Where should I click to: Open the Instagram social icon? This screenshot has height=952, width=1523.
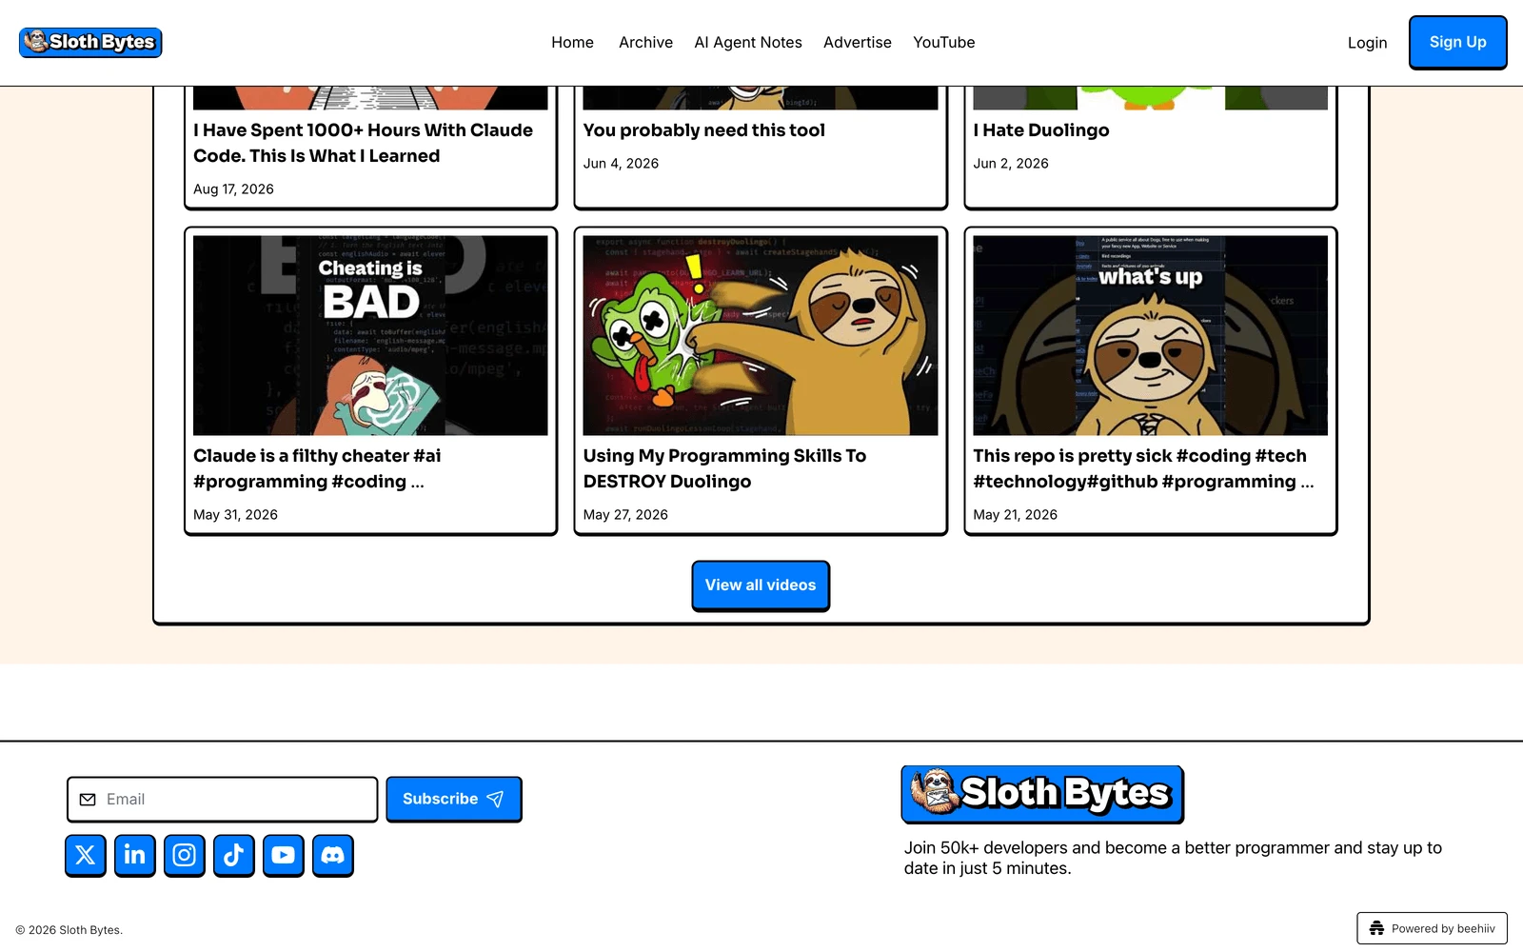pos(185,855)
